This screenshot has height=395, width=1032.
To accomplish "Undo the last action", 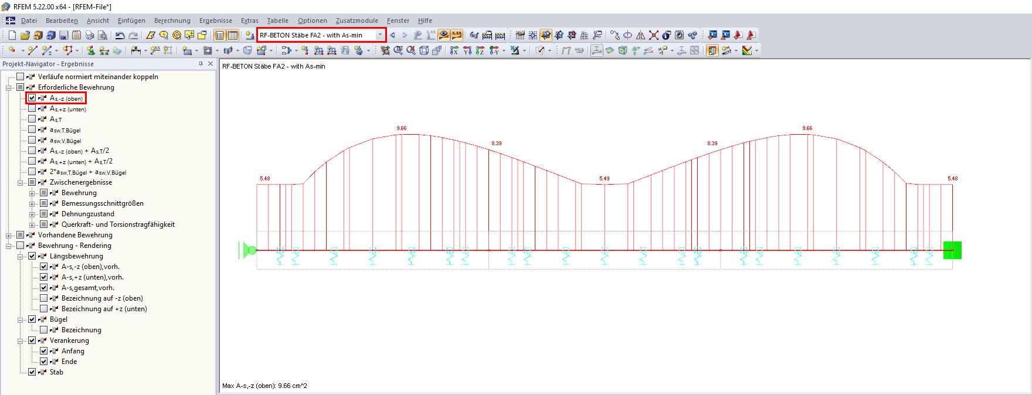I will pyautogui.click(x=120, y=35).
